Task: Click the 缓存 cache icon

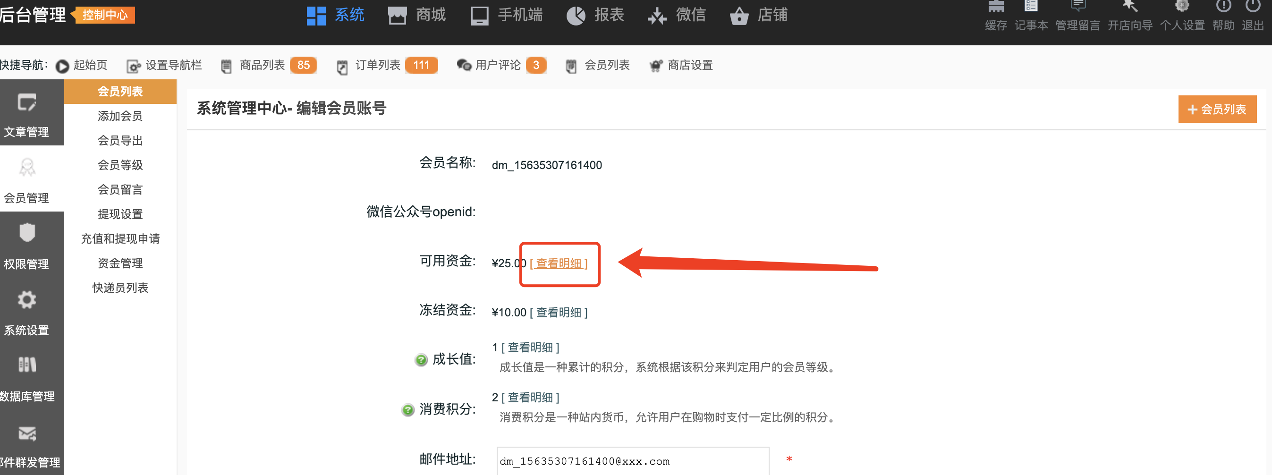Action: [995, 6]
